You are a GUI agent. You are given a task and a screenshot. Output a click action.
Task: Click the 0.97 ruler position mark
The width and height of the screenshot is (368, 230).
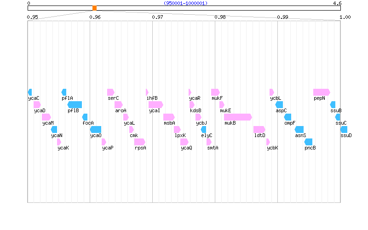(x=157, y=17)
